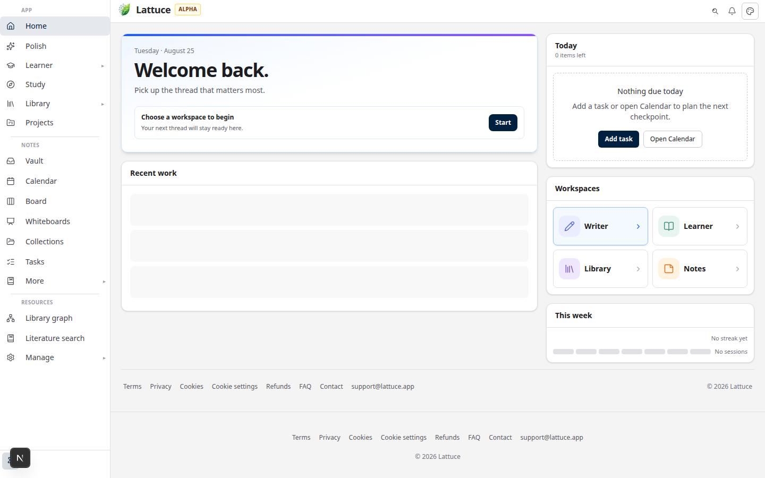Click the "Welcome back." heading
765x478 pixels.
tap(201, 70)
